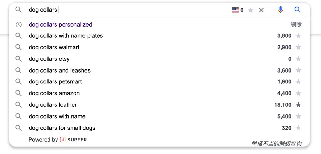This screenshot has height=154, width=321.
Task: Select dog collars petsmart suggestion
Action: click(x=55, y=82)
